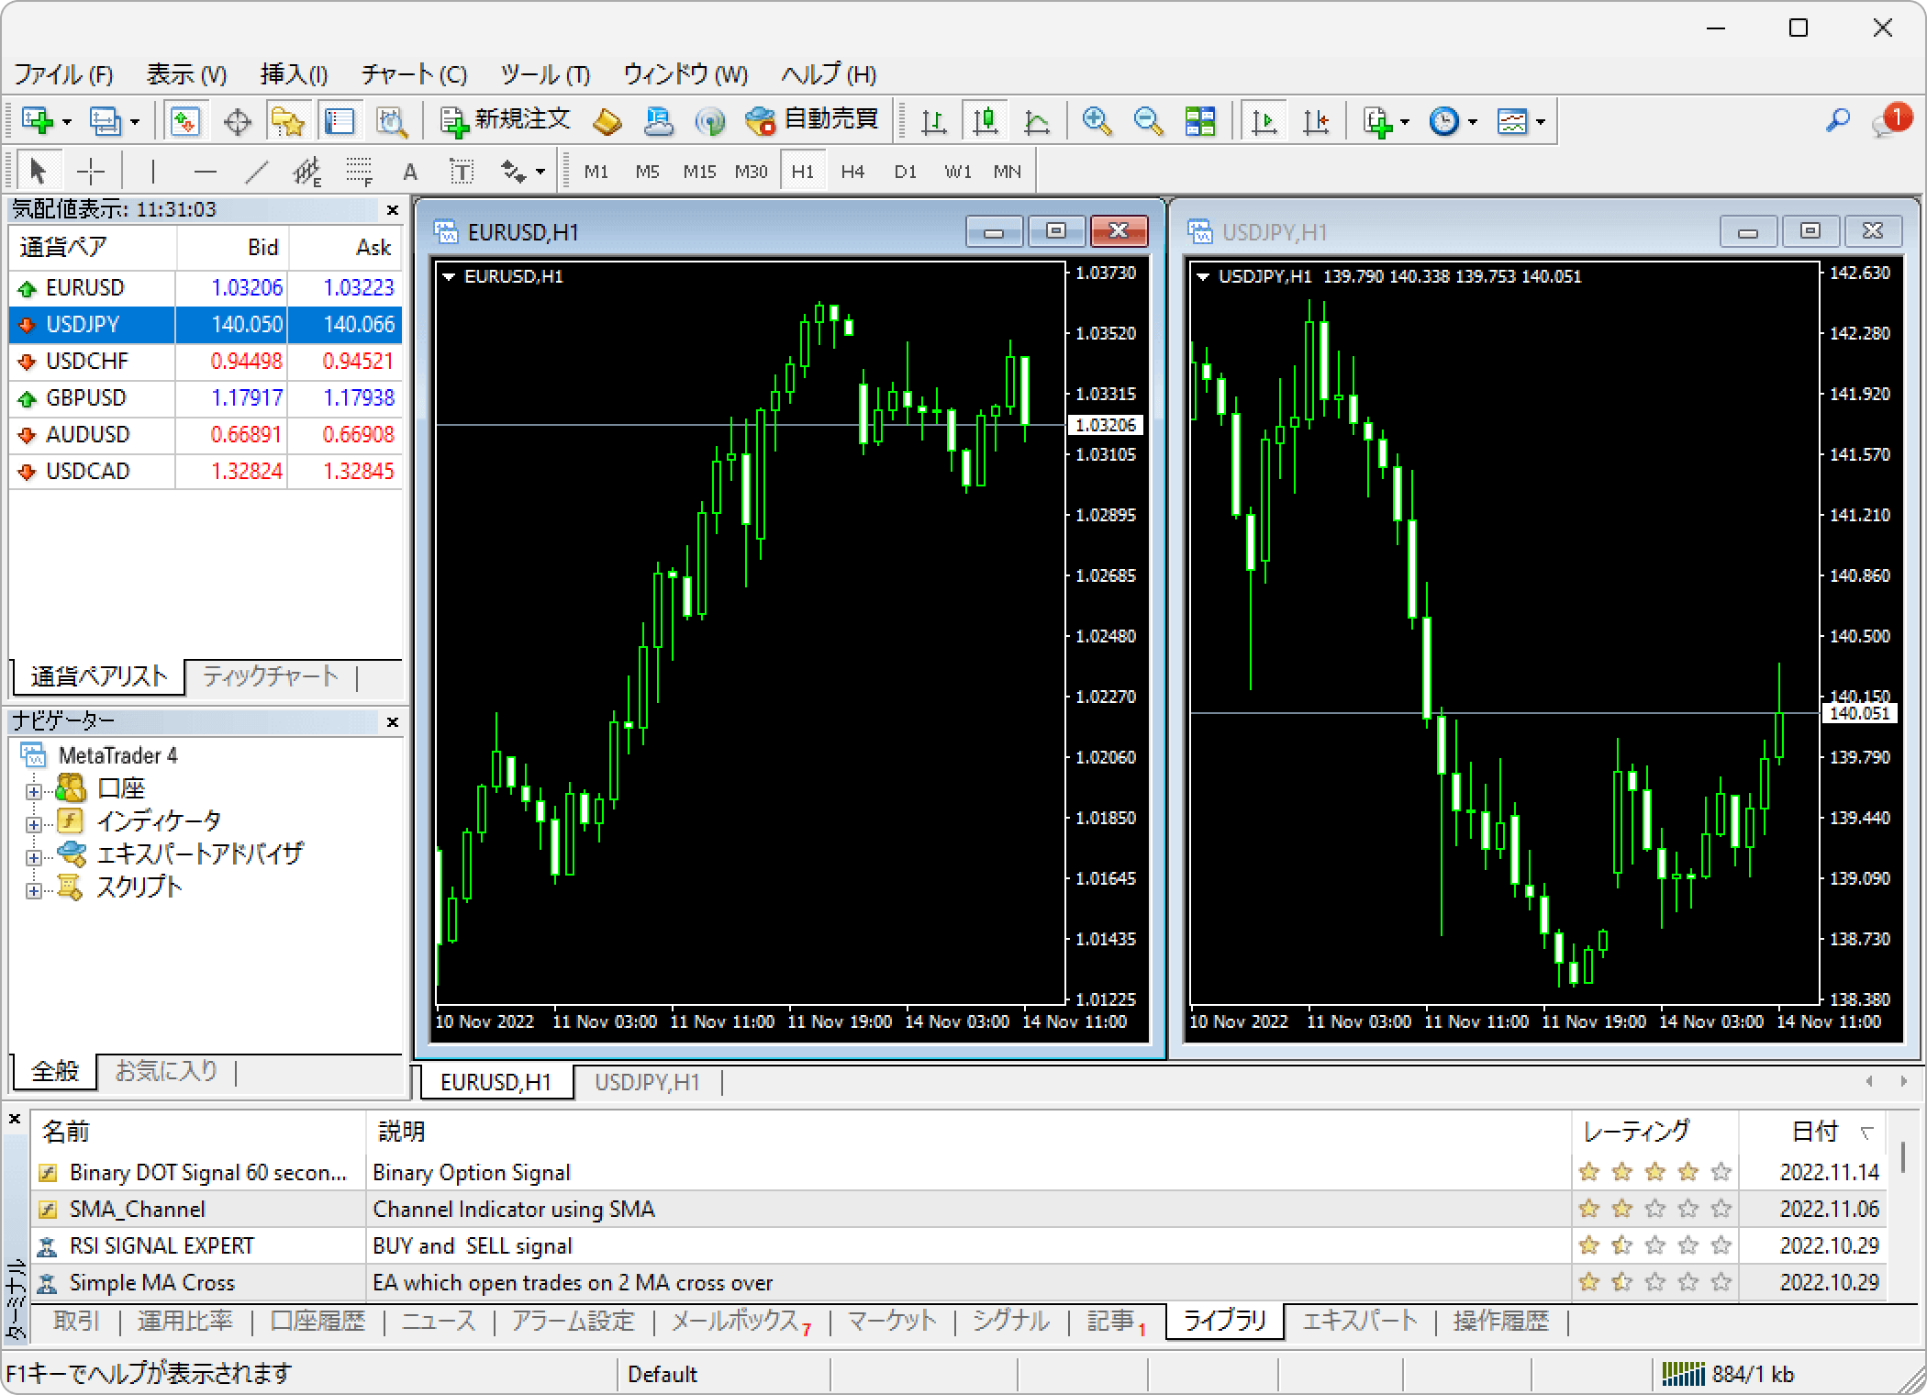Open the indicators list dropdown arrow
Image resolution: width=1927 pixels, height=1395 pixels.
(1405, 122)
